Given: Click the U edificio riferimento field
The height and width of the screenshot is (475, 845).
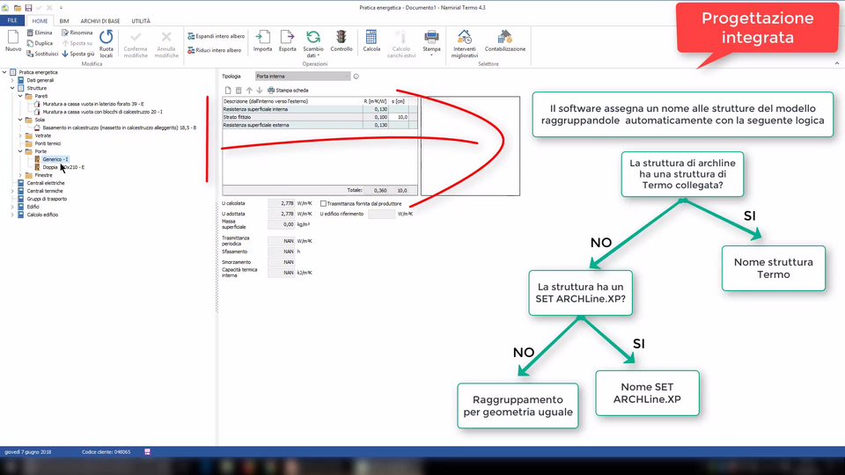Looking at the screenshot, I should coord(381,214).
